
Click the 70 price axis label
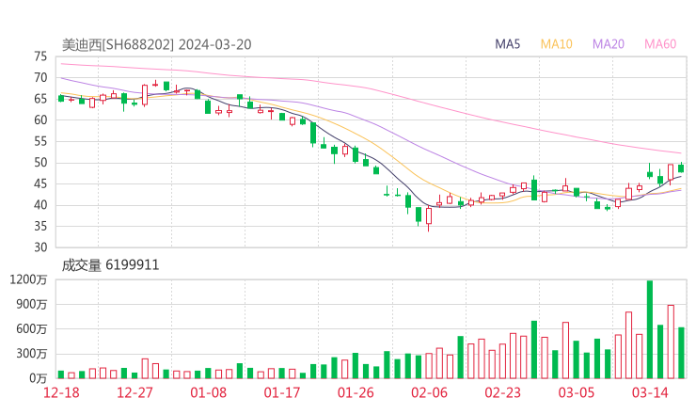pos(40,78)
